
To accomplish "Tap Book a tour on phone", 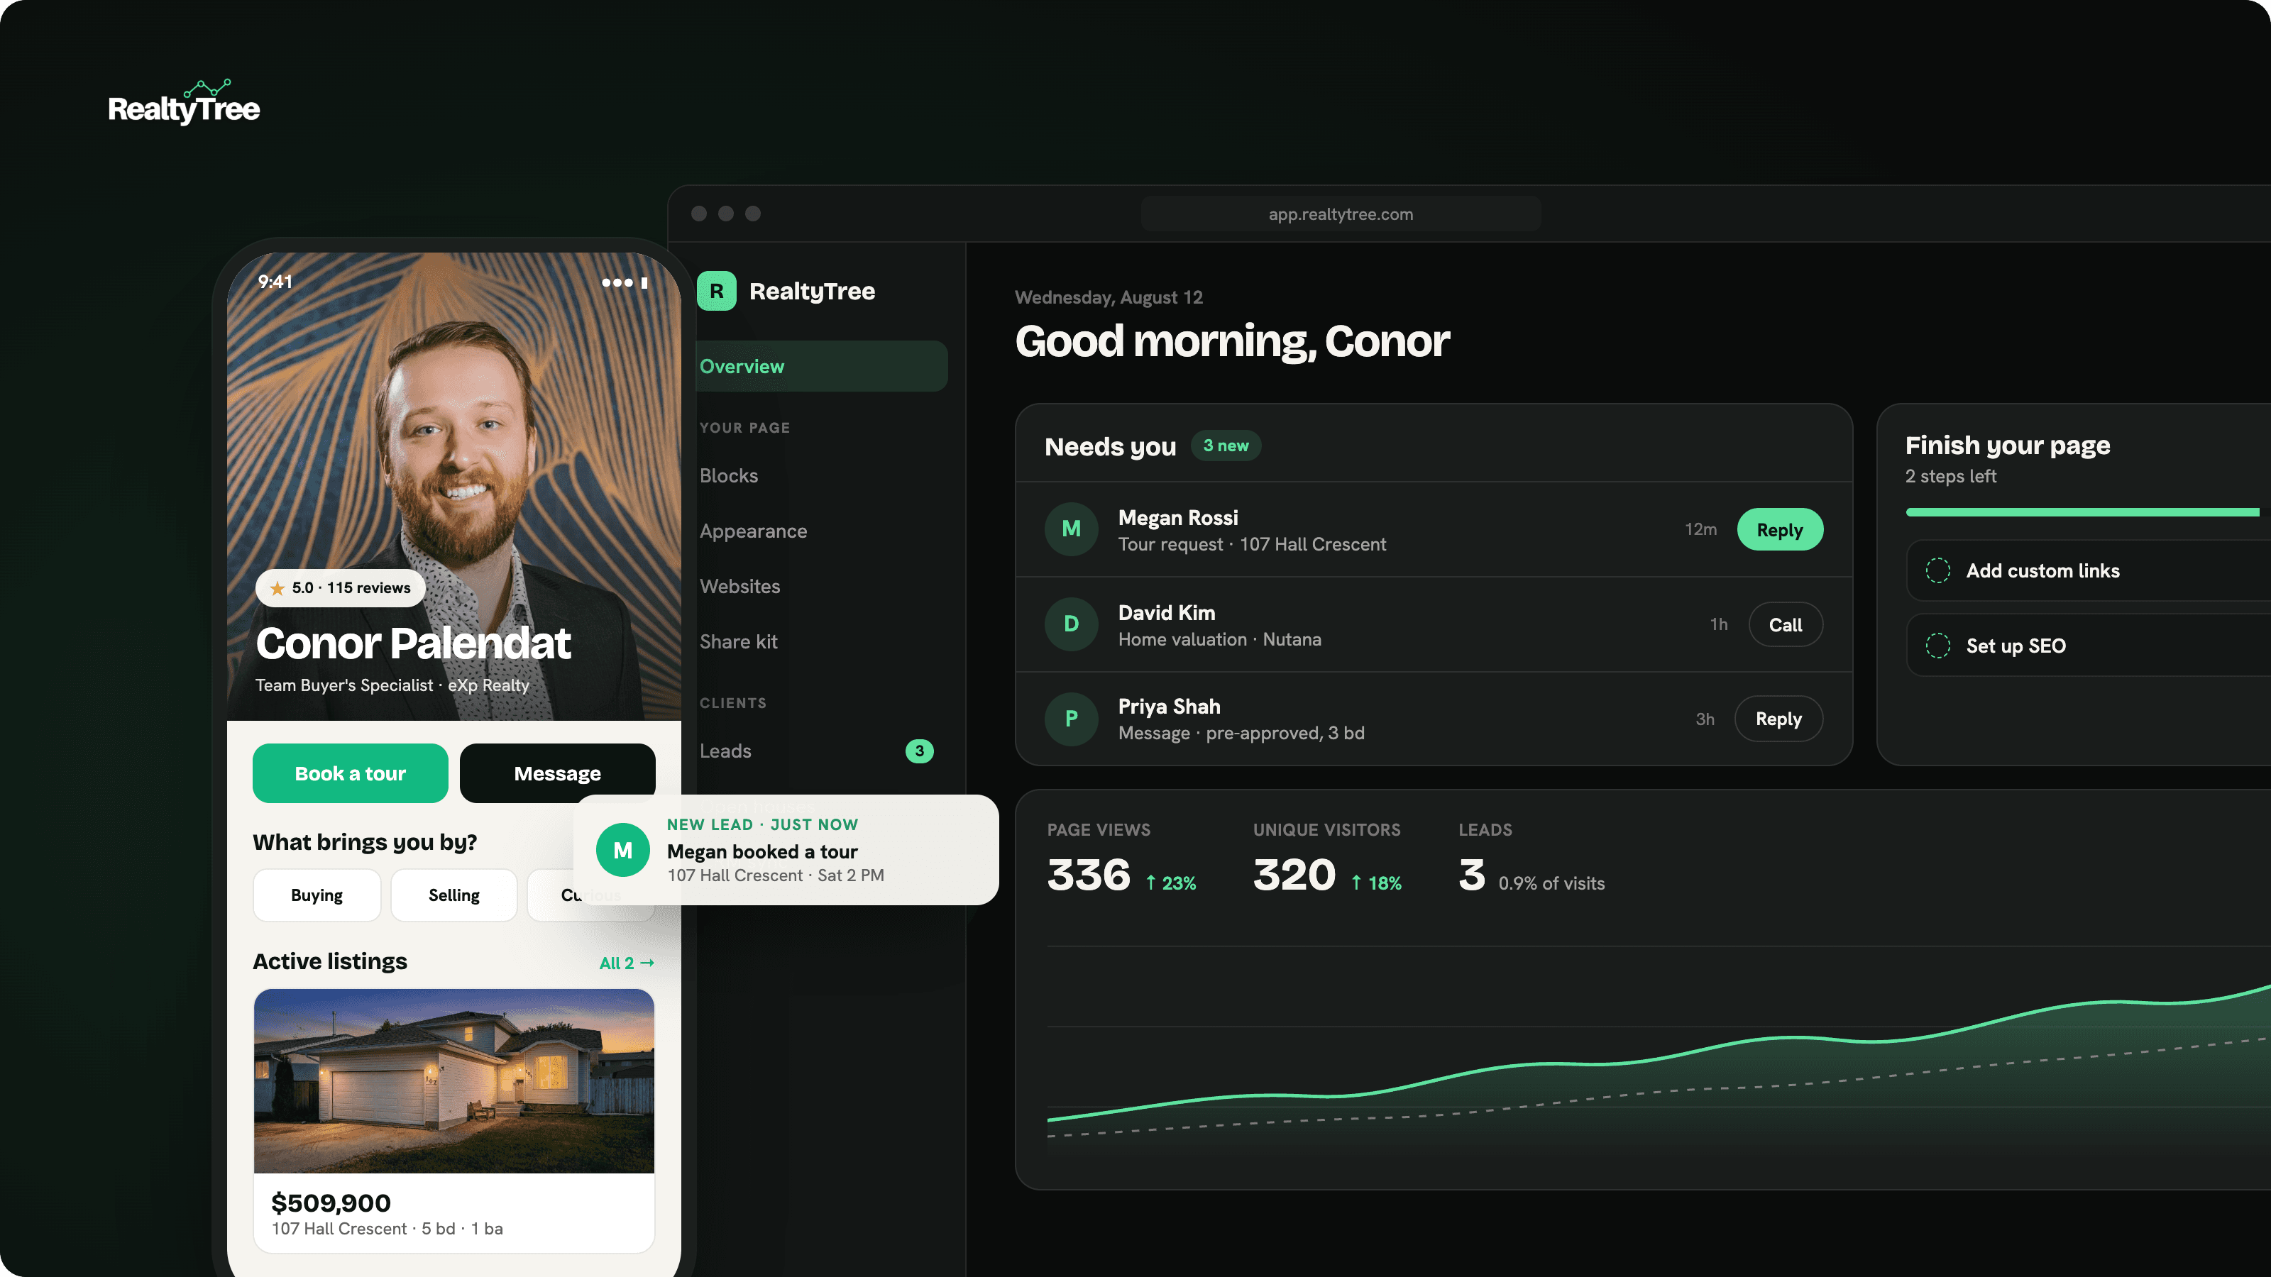I will tap(350, 773).
